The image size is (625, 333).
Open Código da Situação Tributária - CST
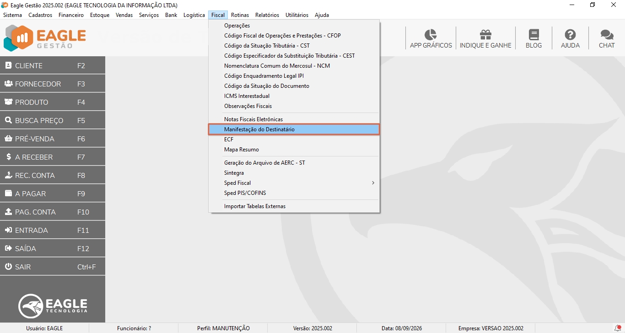coord(294,46)
